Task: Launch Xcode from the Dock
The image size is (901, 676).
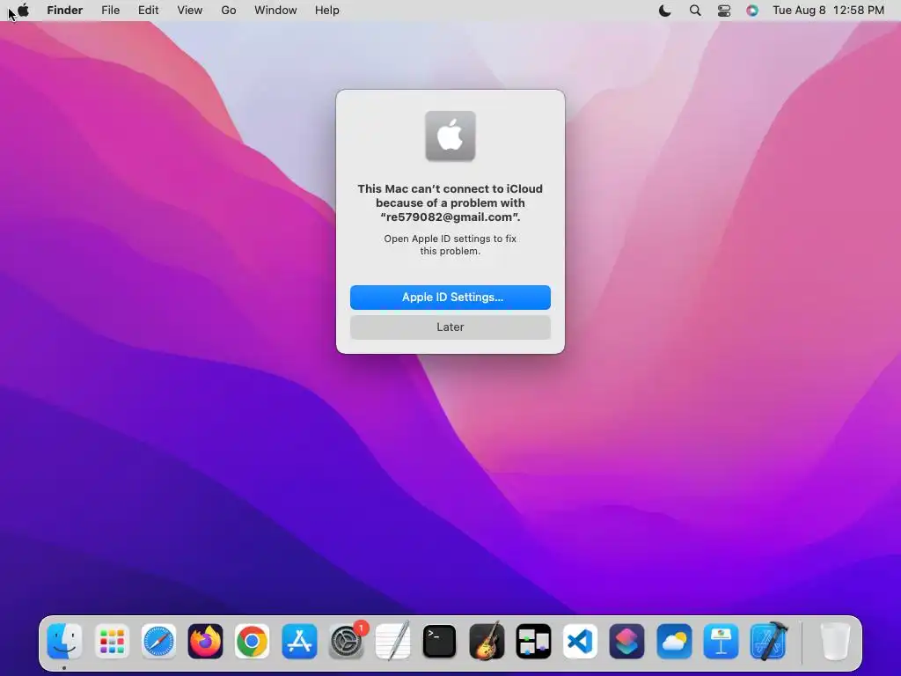Action: tap(769, 641)
